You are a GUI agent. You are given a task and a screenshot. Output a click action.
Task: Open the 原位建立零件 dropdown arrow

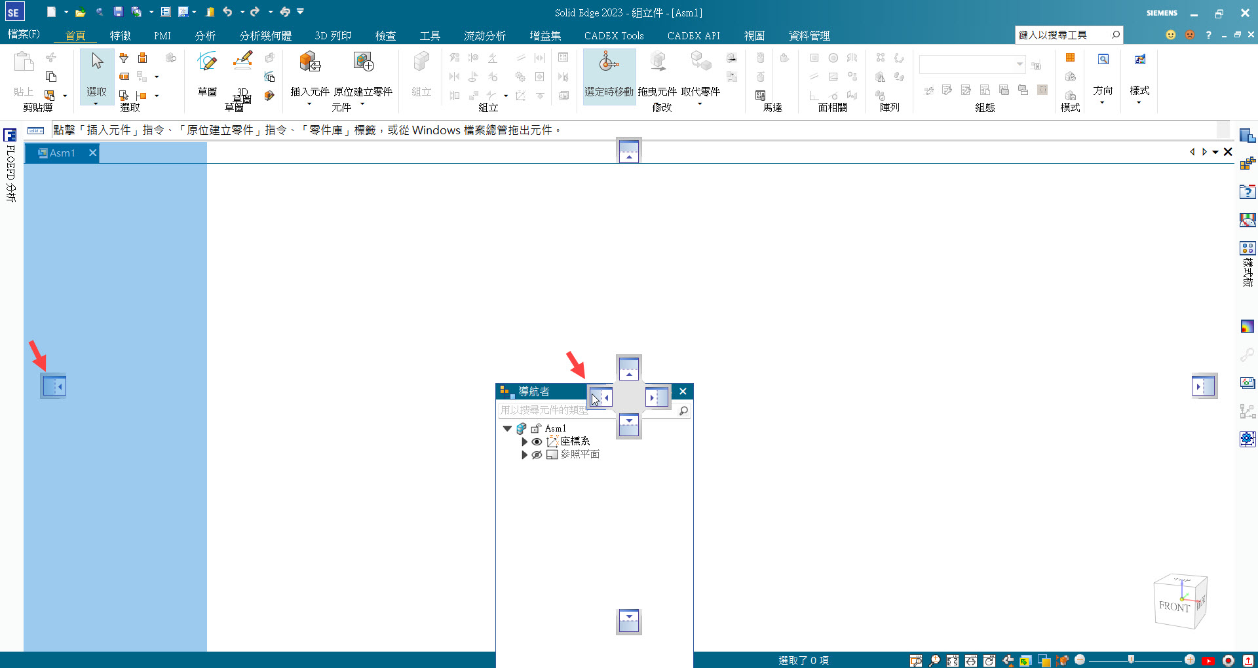tap(362, 103)
